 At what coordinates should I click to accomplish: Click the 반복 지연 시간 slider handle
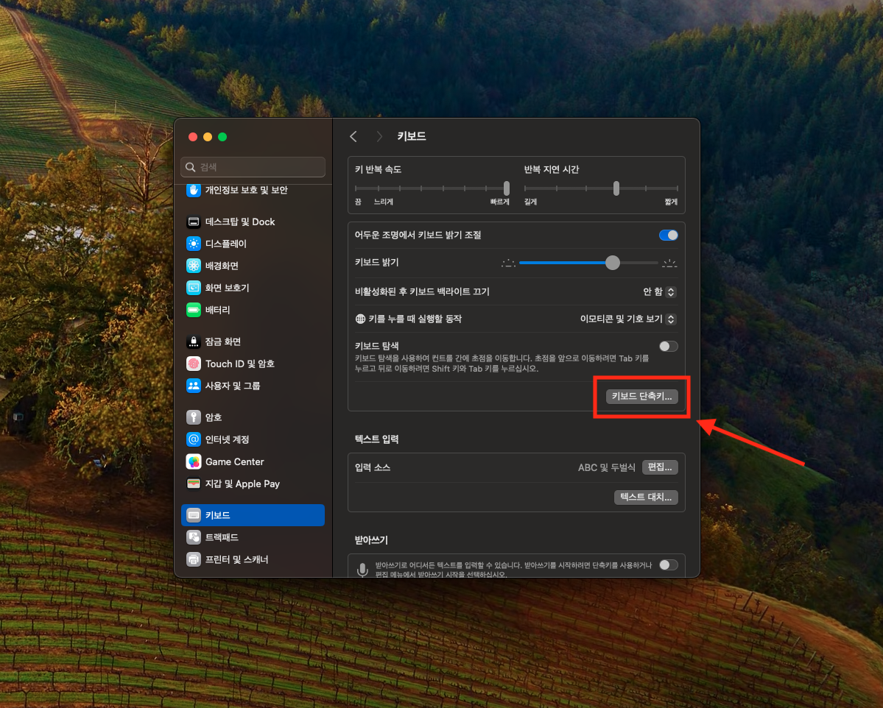pos(616,188)
